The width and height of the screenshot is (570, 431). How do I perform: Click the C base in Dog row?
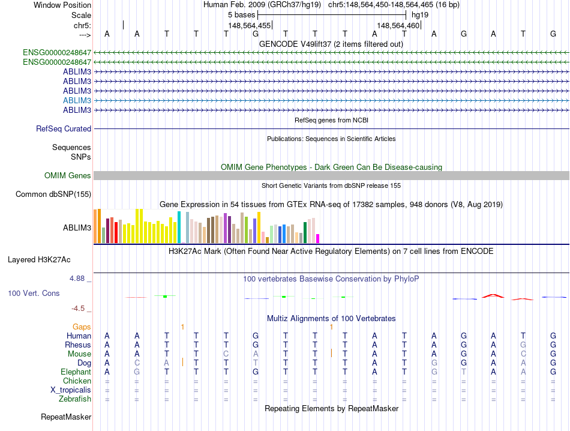click(137, 363)
